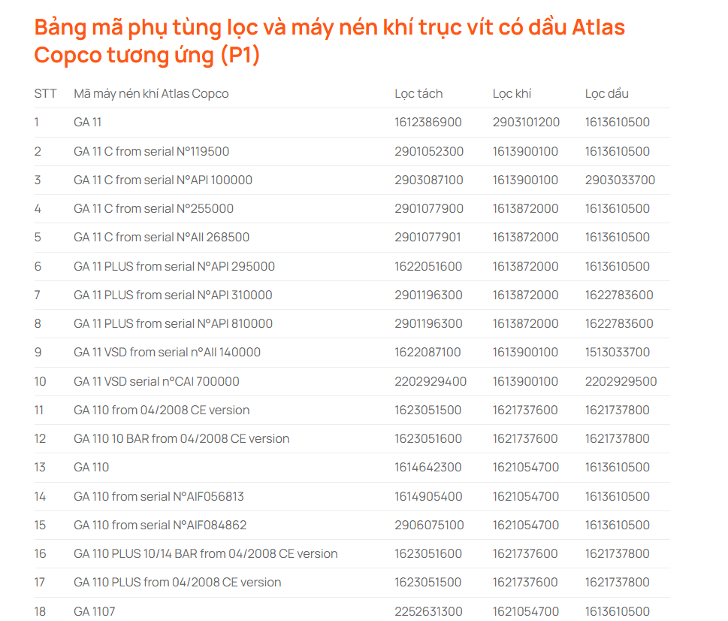Click row number 10 in STT column
Screen dimensions: 728x621
tap(40, 382)
